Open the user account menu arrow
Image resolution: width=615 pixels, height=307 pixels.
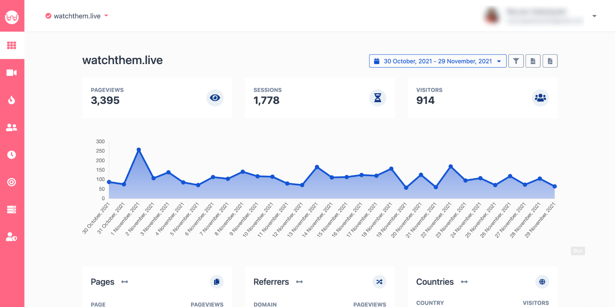point(594,16)
